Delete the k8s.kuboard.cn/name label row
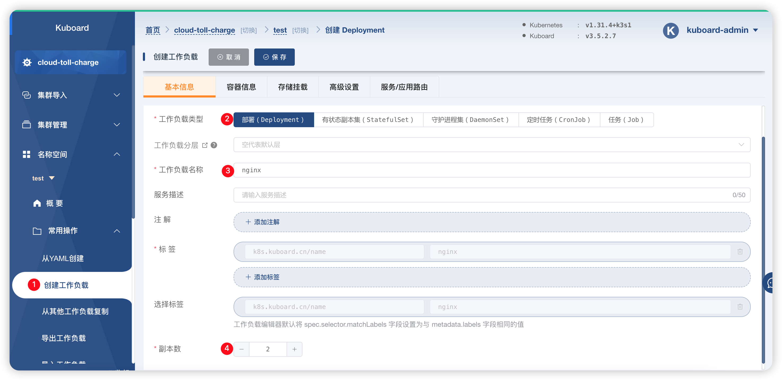This screenshot has height=380, width=782. [740, 251]
